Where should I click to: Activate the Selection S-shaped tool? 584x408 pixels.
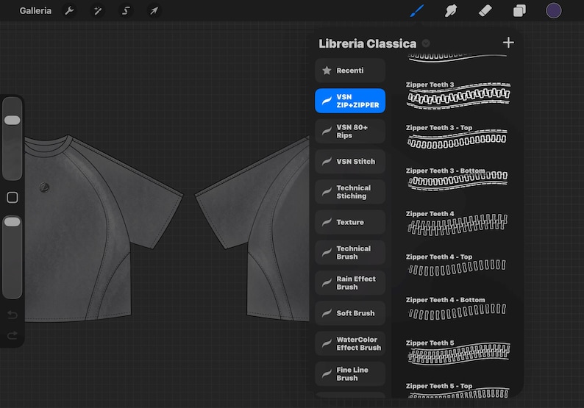click(126, 11)
